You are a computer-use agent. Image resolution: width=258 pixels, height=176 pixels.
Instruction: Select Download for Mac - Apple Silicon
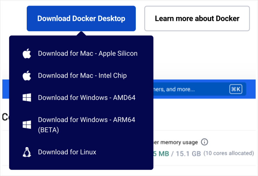coord(88,54)
